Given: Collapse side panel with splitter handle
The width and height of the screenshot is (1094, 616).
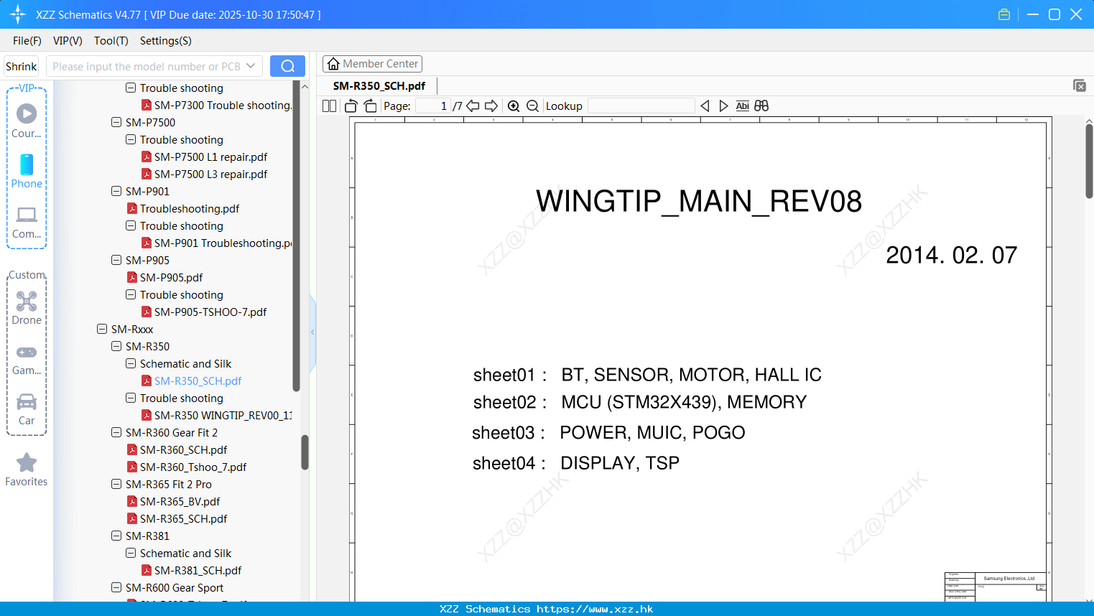Looking at the screenshot, I should point(312,332).
